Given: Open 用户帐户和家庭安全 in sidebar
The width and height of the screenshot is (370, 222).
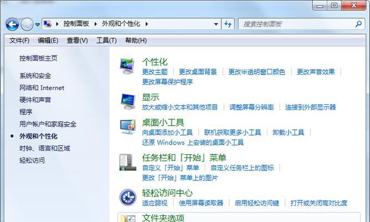Looking at the screenshot, I should [x=48, y=124].
